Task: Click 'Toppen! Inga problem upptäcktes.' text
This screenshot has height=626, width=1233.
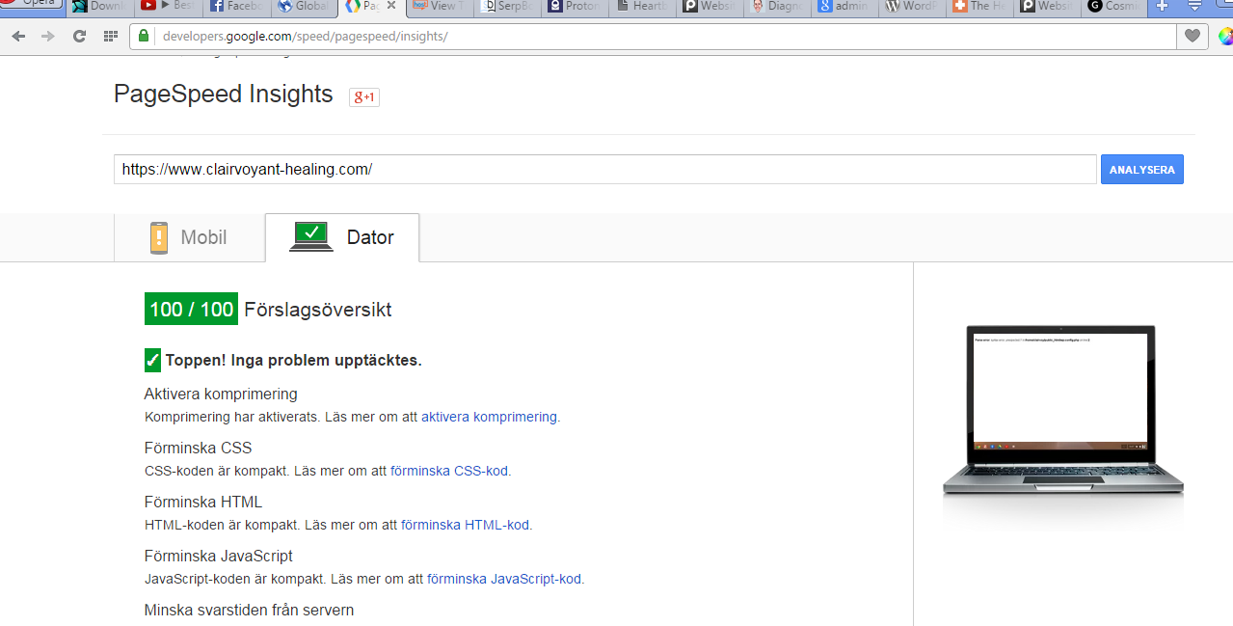Action: click(294, 360)
